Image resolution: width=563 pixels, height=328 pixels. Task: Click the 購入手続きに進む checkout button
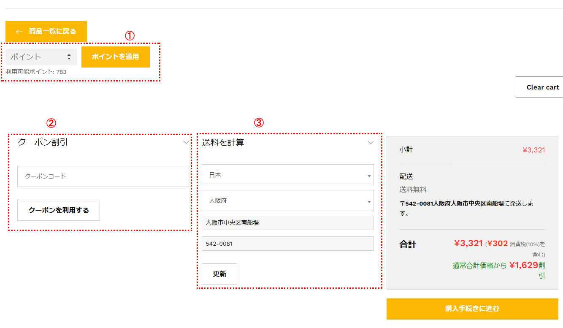tap(472, 309)
